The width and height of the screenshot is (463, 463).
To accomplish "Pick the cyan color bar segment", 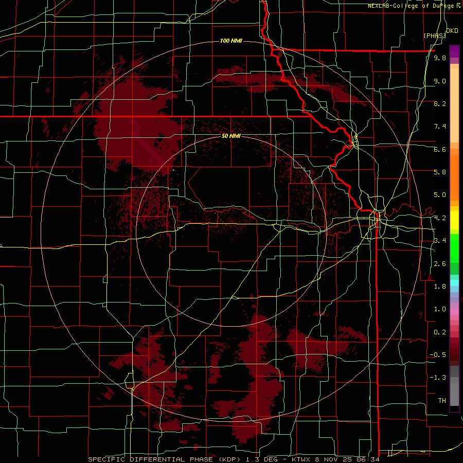I will 454,283.
